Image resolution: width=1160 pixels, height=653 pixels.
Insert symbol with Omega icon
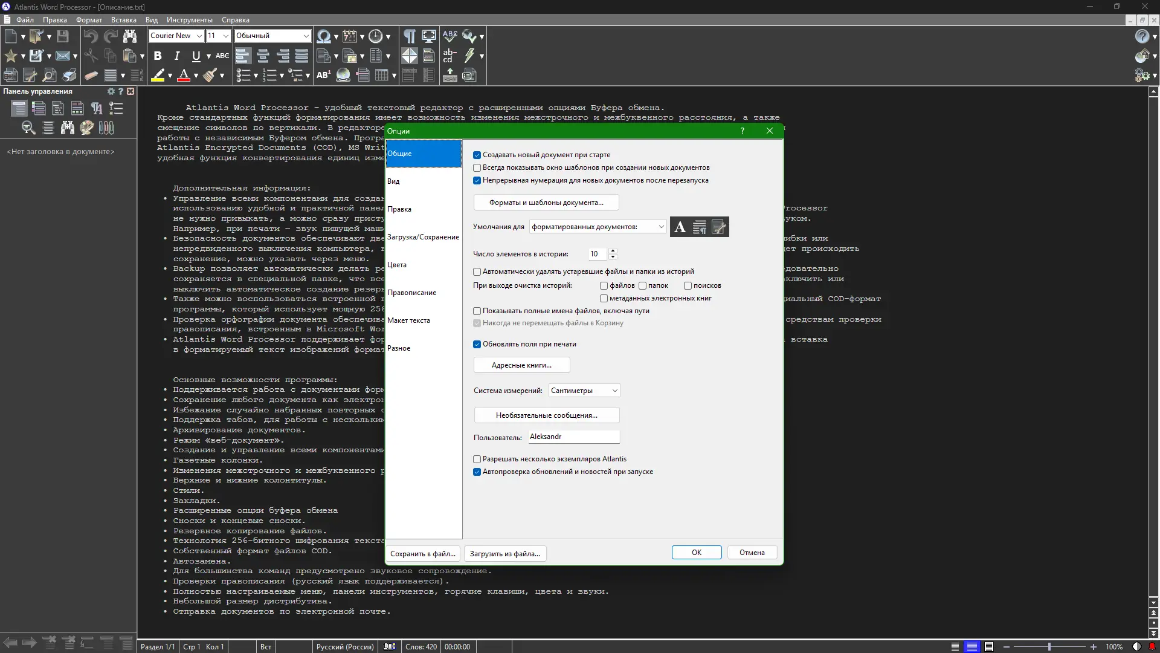[x=323, y=36]
